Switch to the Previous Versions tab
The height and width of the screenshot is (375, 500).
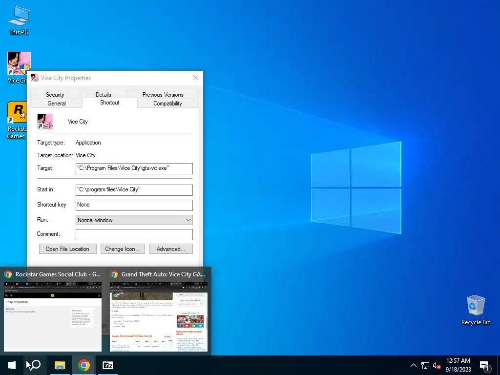(x=163, y=94)
